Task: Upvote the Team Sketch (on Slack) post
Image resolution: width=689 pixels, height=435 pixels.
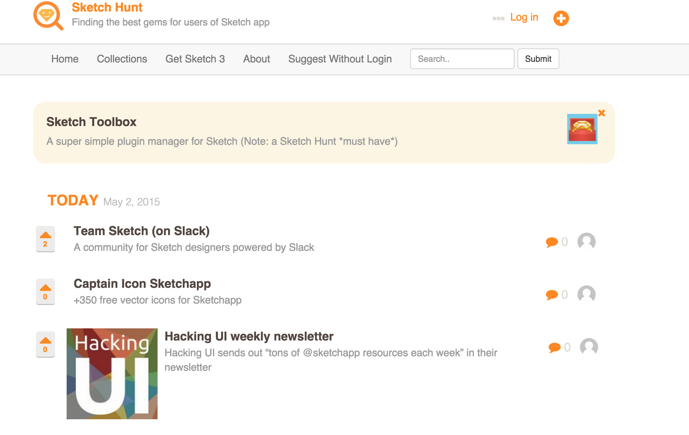Action: coord(45,239)
